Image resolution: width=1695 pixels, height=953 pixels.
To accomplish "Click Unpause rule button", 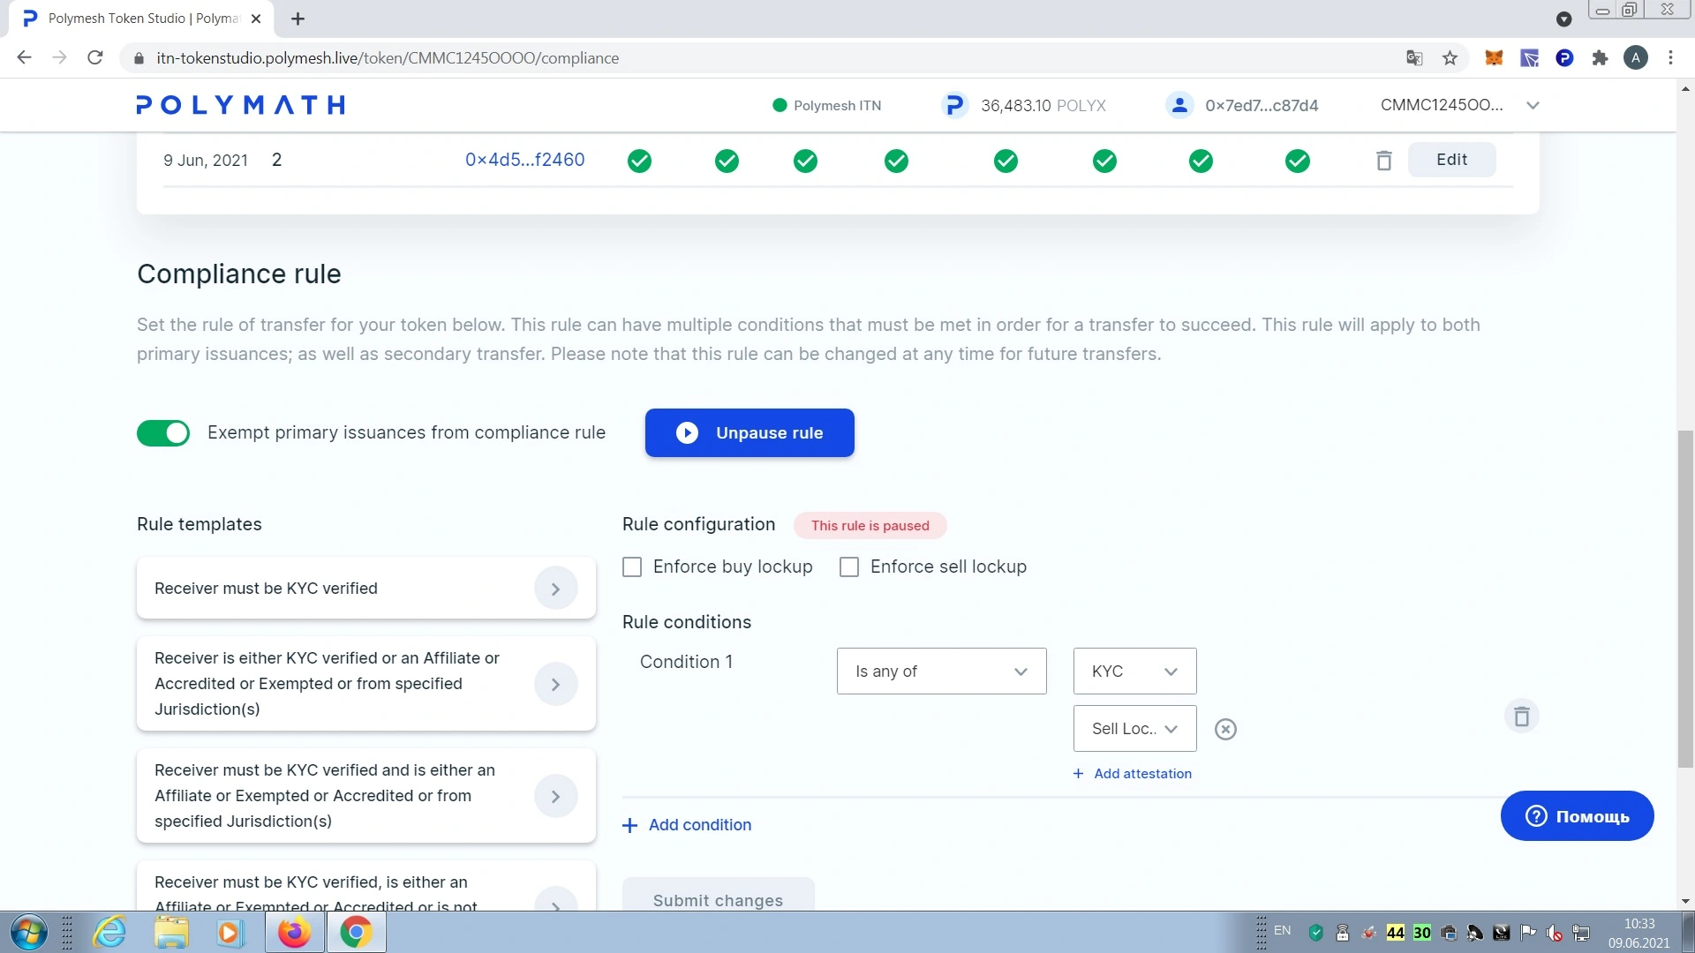I will pyautogui.click(x=750, y=433).
